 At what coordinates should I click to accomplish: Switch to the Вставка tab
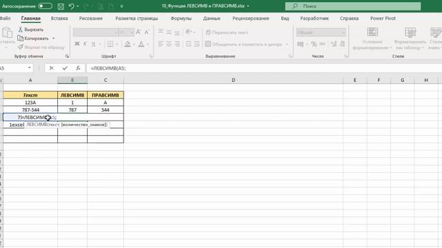(59, 19)
